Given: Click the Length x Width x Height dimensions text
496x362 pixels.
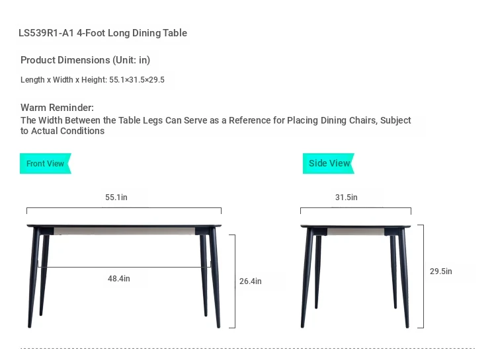Looking at the screenshot, I should coord(93,80).
